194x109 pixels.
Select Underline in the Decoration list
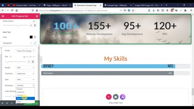25,92
